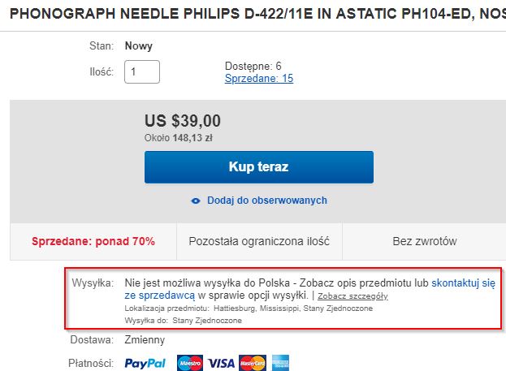Click the MasterCard payment icon
The height and width of the screenshot is (371, 506).
[253, 363]
